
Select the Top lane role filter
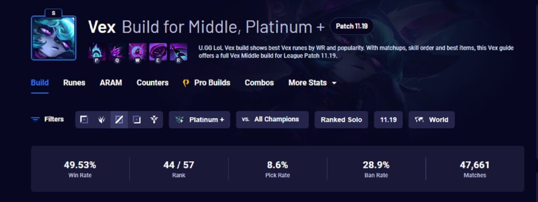[84, 120]
